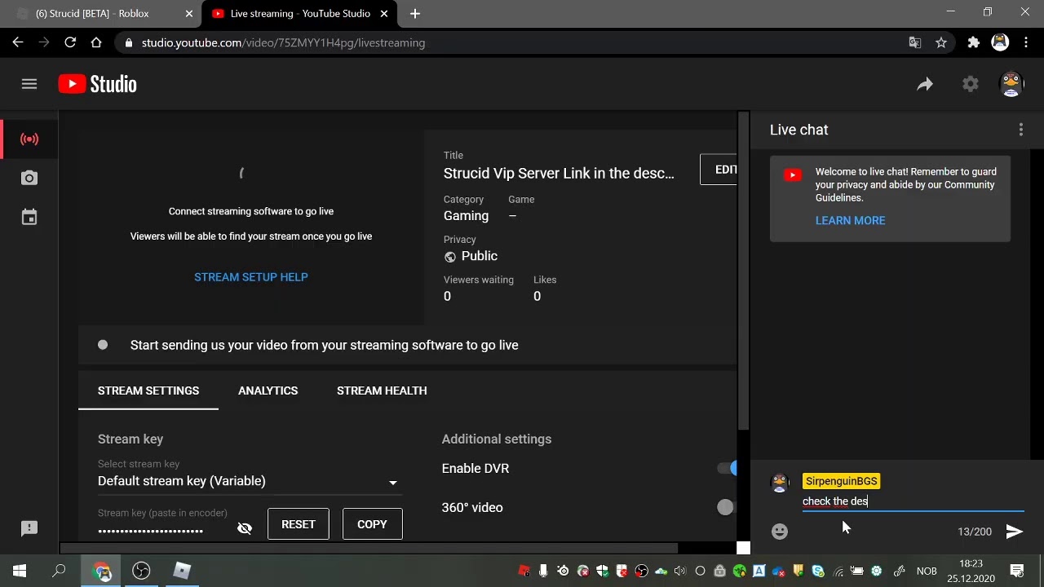Open Stream Setup Help link
Image resolution: width=1044 pixels, height=587 pixels.
click(251, 277)
